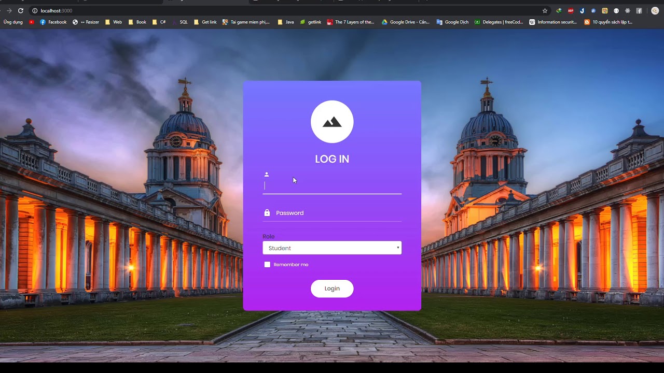Image resolution: width=664 pixels, height=373 pixels.
Task: Open the Google Dịch bookmark
Action: point(452,22)
